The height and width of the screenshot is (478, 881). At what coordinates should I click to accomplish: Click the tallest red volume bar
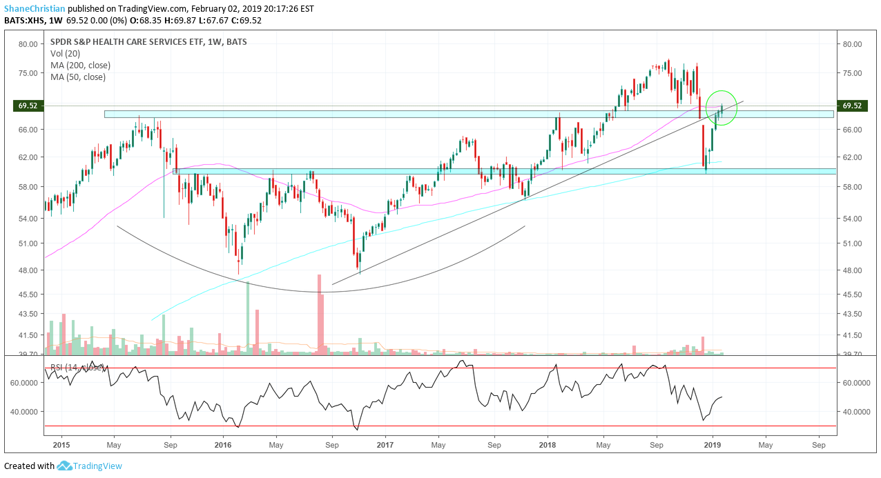(x=320, y=314)
